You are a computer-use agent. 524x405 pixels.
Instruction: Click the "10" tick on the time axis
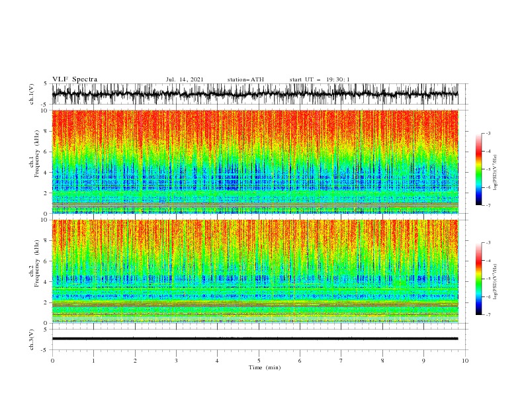465,361
